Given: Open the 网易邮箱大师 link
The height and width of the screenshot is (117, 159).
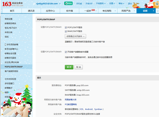Looking at the screenshot, I should [x=71, y=100].
